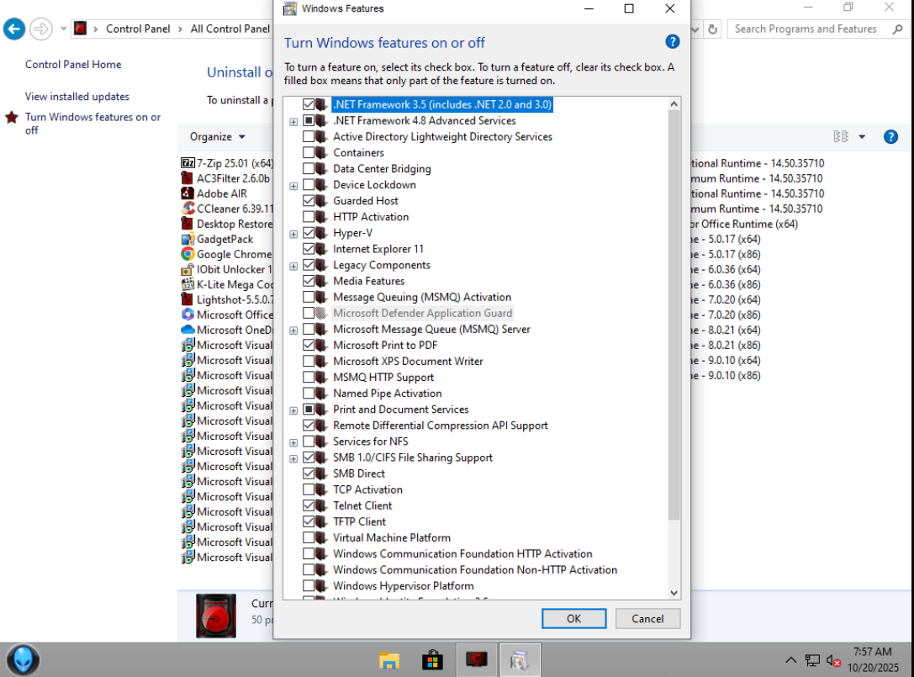The width and height of the screenshot is (914, 677).
Task: Click the Desktop Restore program icon
Action: point(188,224)
